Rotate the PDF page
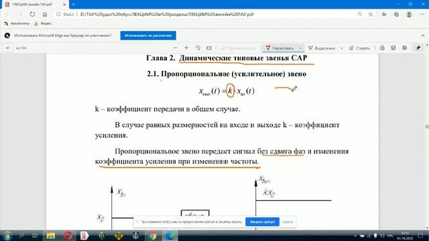This screenshot has width=429, height=241. (x=198, y=48)
